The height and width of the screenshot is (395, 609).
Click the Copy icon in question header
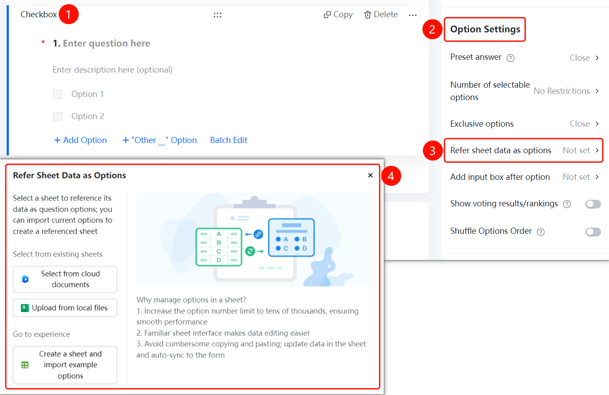pos(327,15)
